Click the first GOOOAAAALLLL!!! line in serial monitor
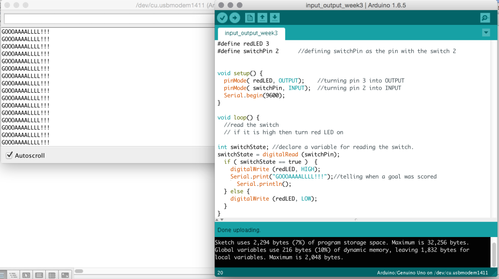The height and width of the screenshot is (279, 499). pyautogui.click(x=25, y=32)
